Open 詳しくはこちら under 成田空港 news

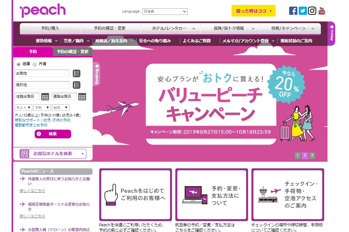pos(32,216)
